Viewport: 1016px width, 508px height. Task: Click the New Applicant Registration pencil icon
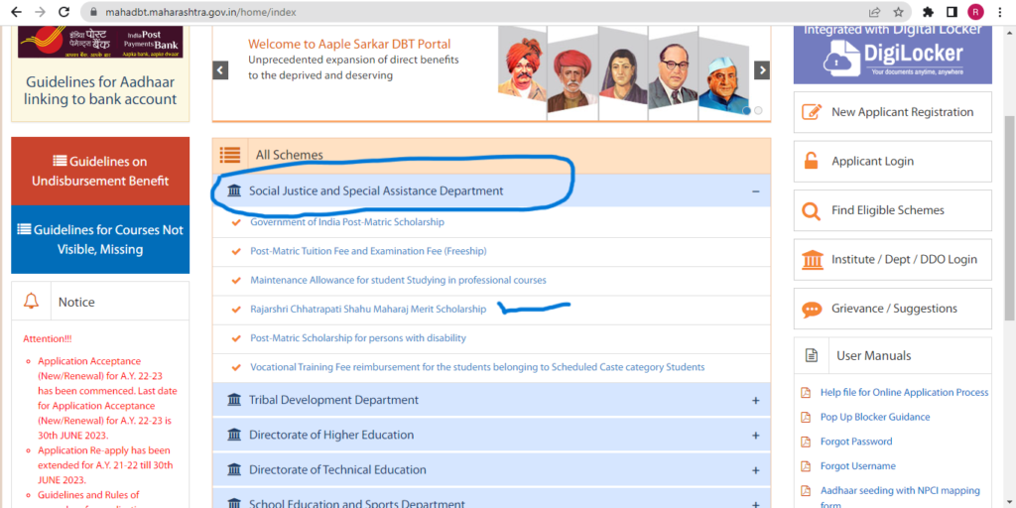click(812, 111)
